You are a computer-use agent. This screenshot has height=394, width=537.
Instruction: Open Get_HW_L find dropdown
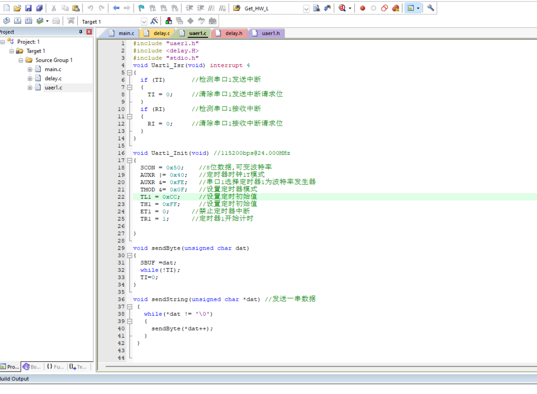tap(306, 9)
